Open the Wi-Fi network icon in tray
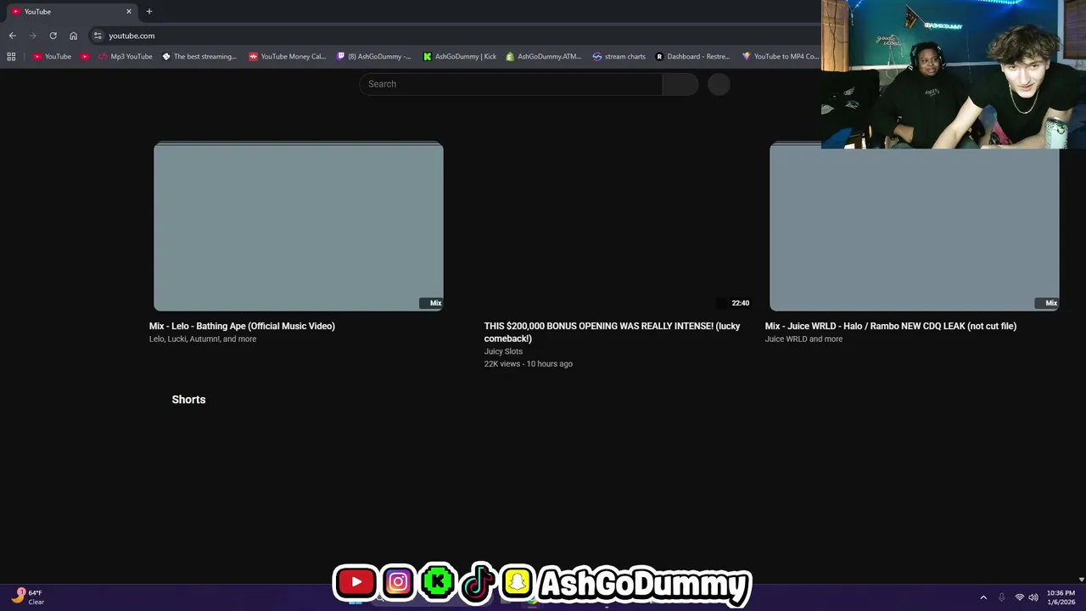The width and height of the screenshot is (1086, 611). coord(1019,597)
